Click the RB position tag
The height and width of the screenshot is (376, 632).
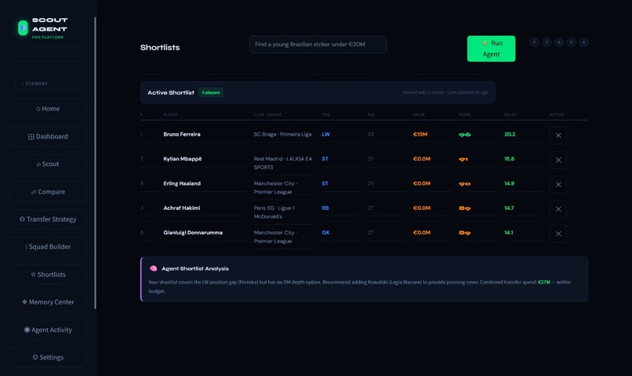click(x=325, y=208)
